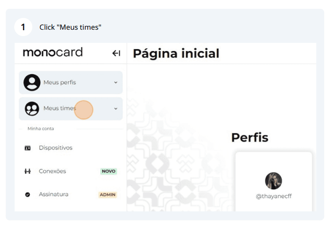Expand the Meus perfis chevron

[x=116, y=82]
